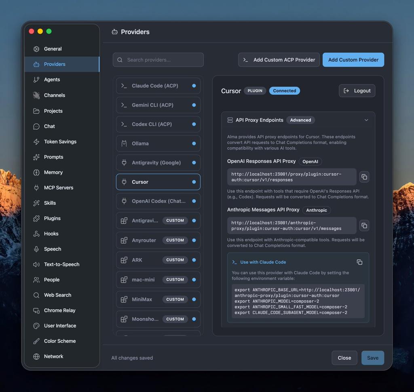414x392 pixels.
Task: Select Antigravity (Google) provider
Action: pos(158,162)
